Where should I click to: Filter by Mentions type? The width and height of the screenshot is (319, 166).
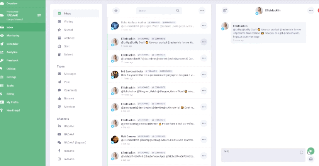coord(70,107)
